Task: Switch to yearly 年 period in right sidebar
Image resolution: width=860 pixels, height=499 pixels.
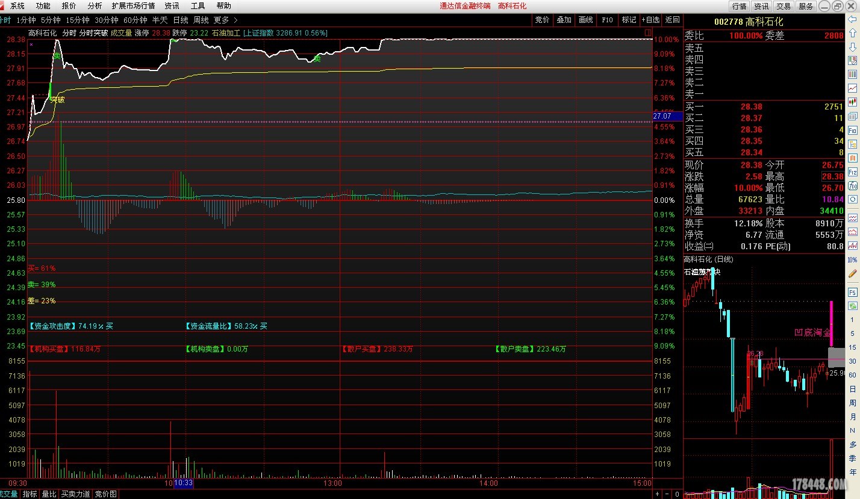Action: [x=852, y=472]
